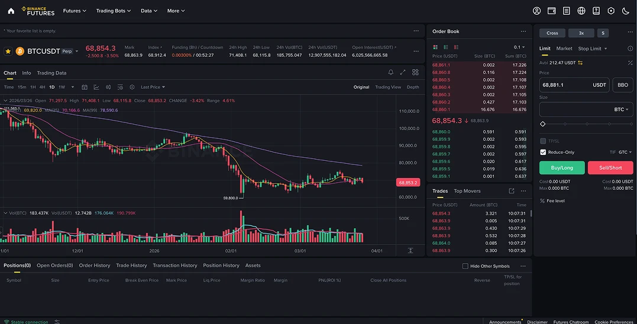Image resolution: width=637 pixels, height=324 pixels.
Task: Open the fee calculator percent icon
Action: [630, 63]
